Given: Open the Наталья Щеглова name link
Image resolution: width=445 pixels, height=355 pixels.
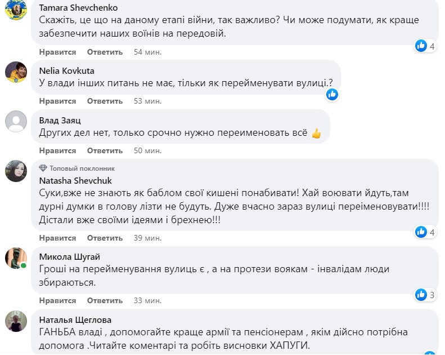Looking at the screenshot, I should point(75,319).
